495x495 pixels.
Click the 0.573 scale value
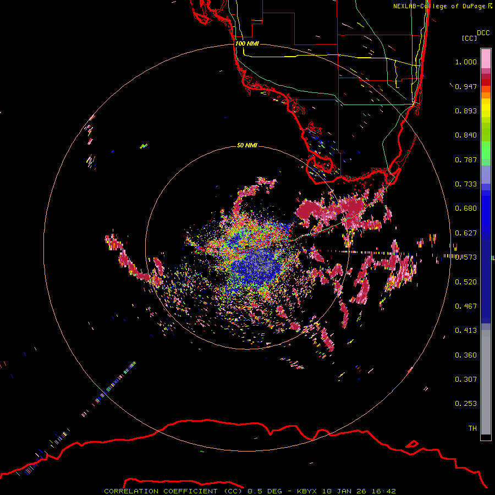tap(466, 257)
